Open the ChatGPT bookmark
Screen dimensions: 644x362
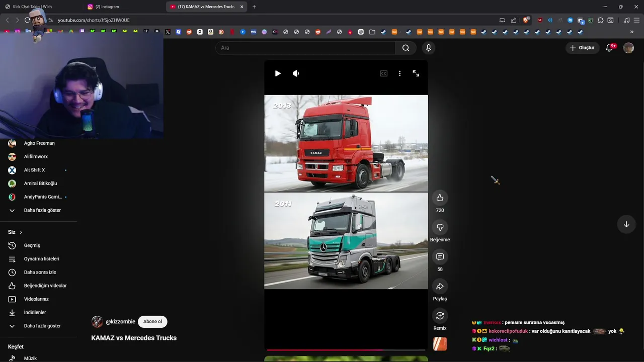(x=361, y=32)
